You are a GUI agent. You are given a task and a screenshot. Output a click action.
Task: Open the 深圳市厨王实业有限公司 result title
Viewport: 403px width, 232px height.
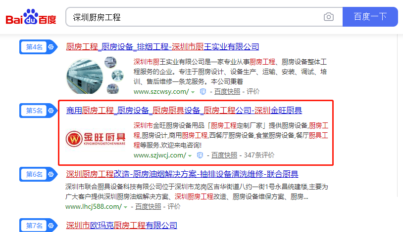click(162, 47)
